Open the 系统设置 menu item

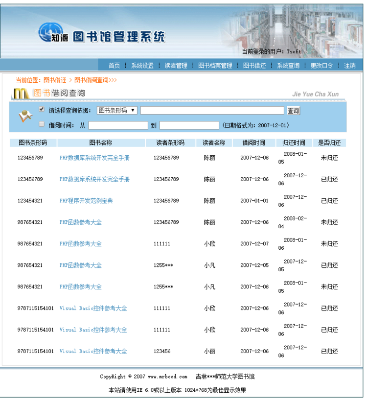click(x=142, y=66)
